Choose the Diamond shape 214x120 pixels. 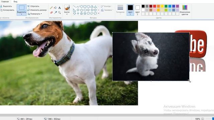pos(78,10)
